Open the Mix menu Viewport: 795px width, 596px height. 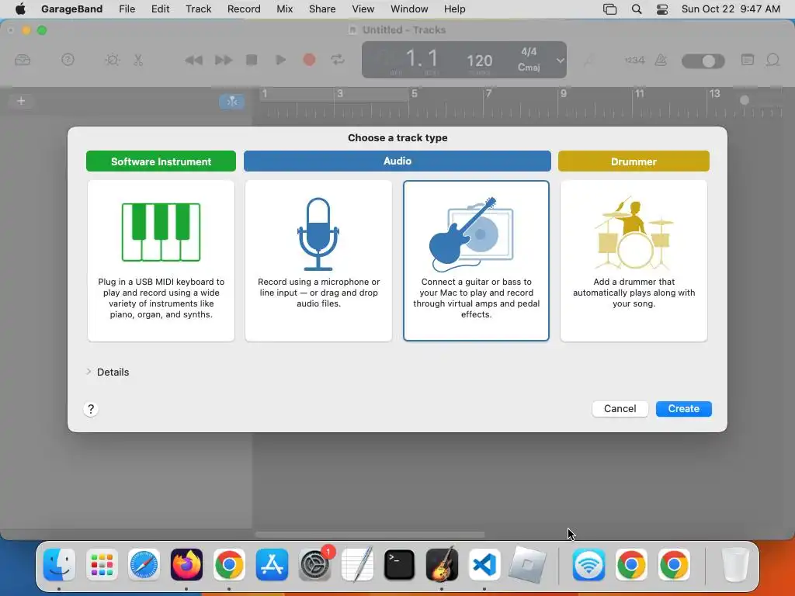coord(284,9)
